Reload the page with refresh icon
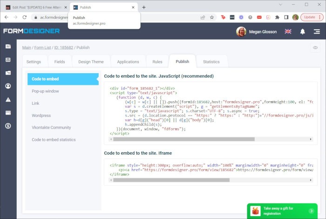The height and width of the screenshot is (219, 326). (25, 17)
